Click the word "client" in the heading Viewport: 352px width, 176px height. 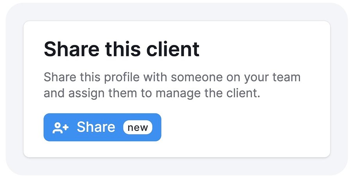173,49
